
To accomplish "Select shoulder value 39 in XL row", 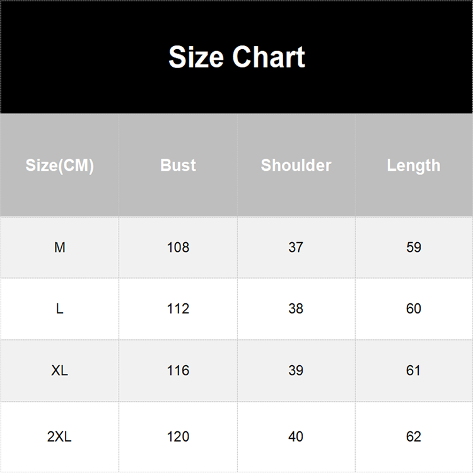I will (296, 370).
